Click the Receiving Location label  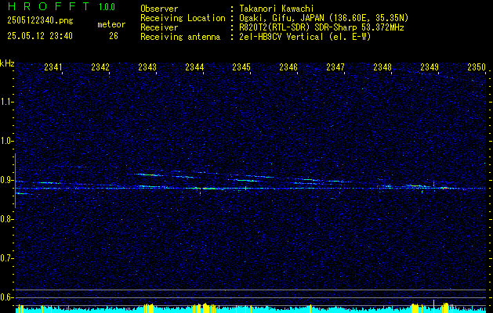(x=183, y=18)
